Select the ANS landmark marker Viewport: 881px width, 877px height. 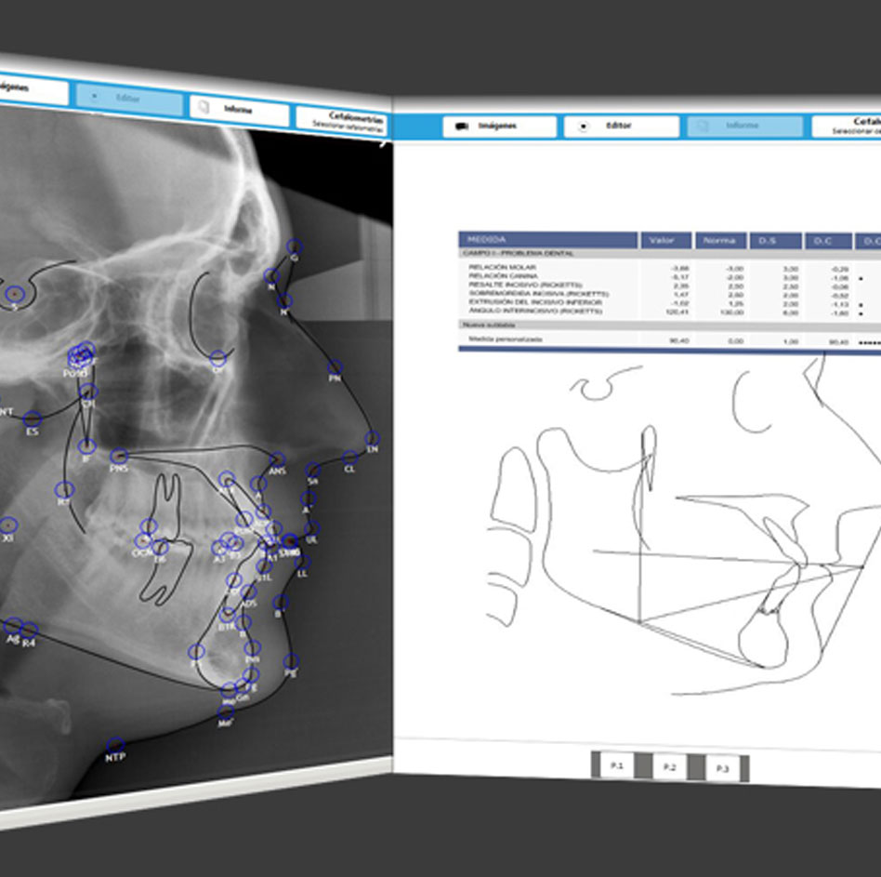(277, 459)
